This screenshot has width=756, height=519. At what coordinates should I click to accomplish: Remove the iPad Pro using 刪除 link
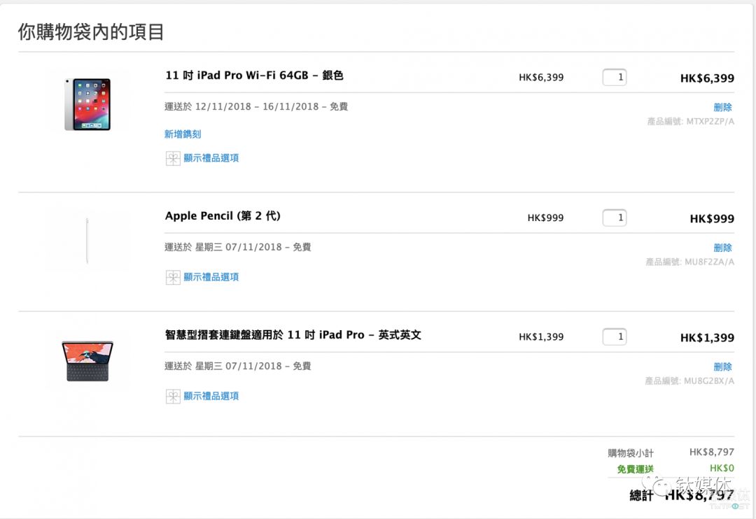tap(722, 107)
